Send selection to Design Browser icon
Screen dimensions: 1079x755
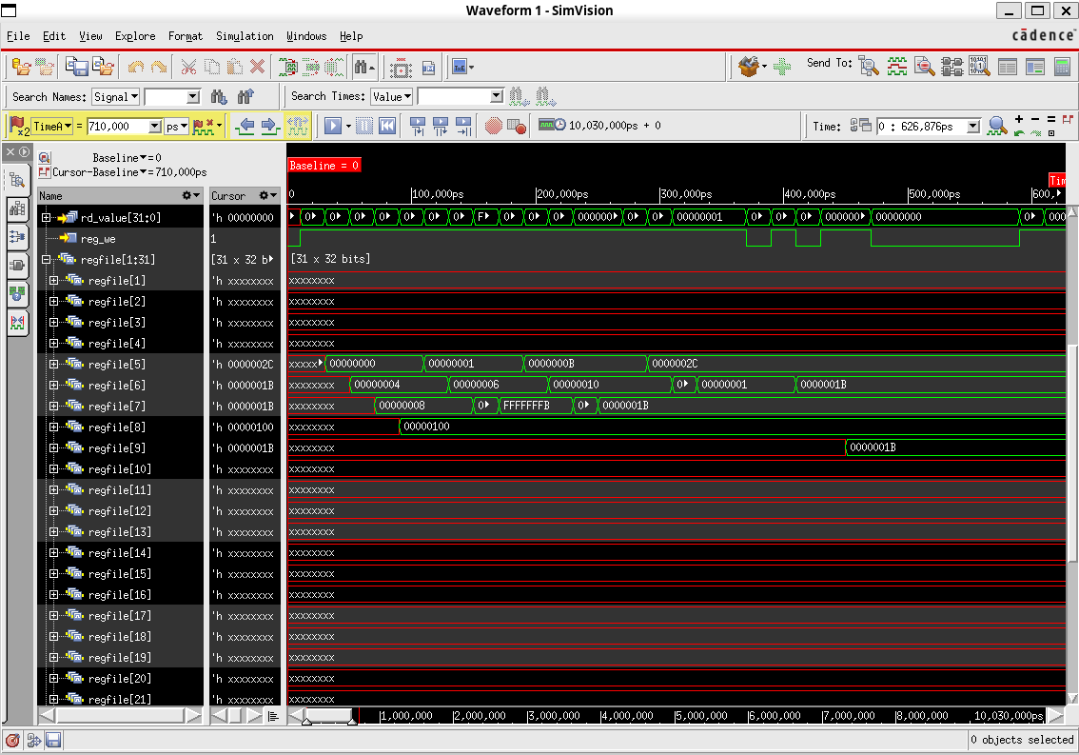[869, 66]
